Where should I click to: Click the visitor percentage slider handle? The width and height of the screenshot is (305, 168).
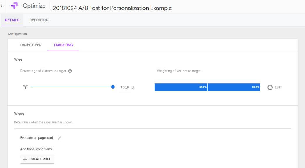(x=113, y=87)
